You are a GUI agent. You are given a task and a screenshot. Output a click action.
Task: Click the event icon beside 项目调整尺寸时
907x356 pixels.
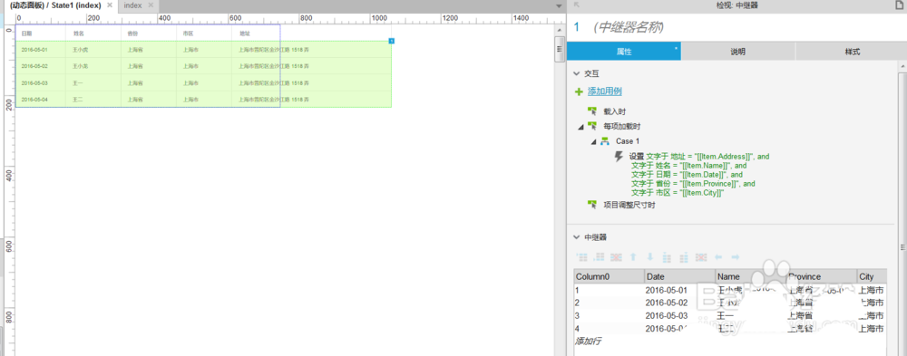coord(591,205)
